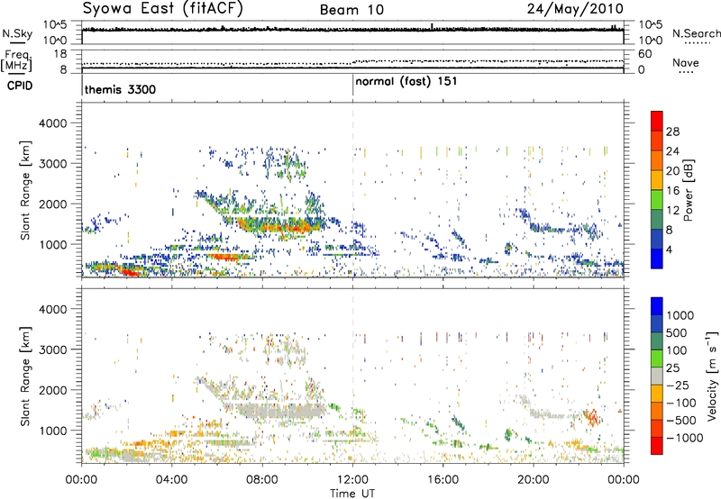Click the date "24/May/2010"
This screenshot has width=721, height=499.
(x=575, y=8)
